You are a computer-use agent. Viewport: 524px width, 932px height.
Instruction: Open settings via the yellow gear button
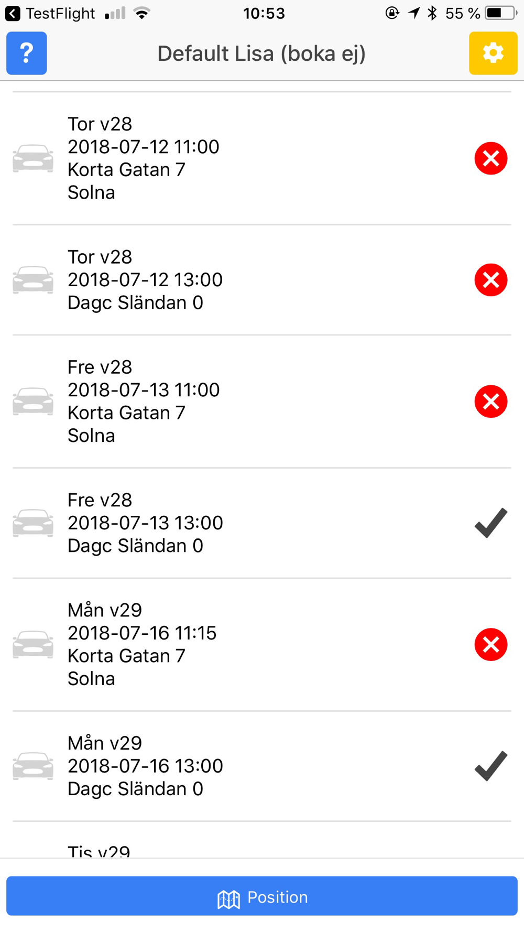click(x=493, y=53)
